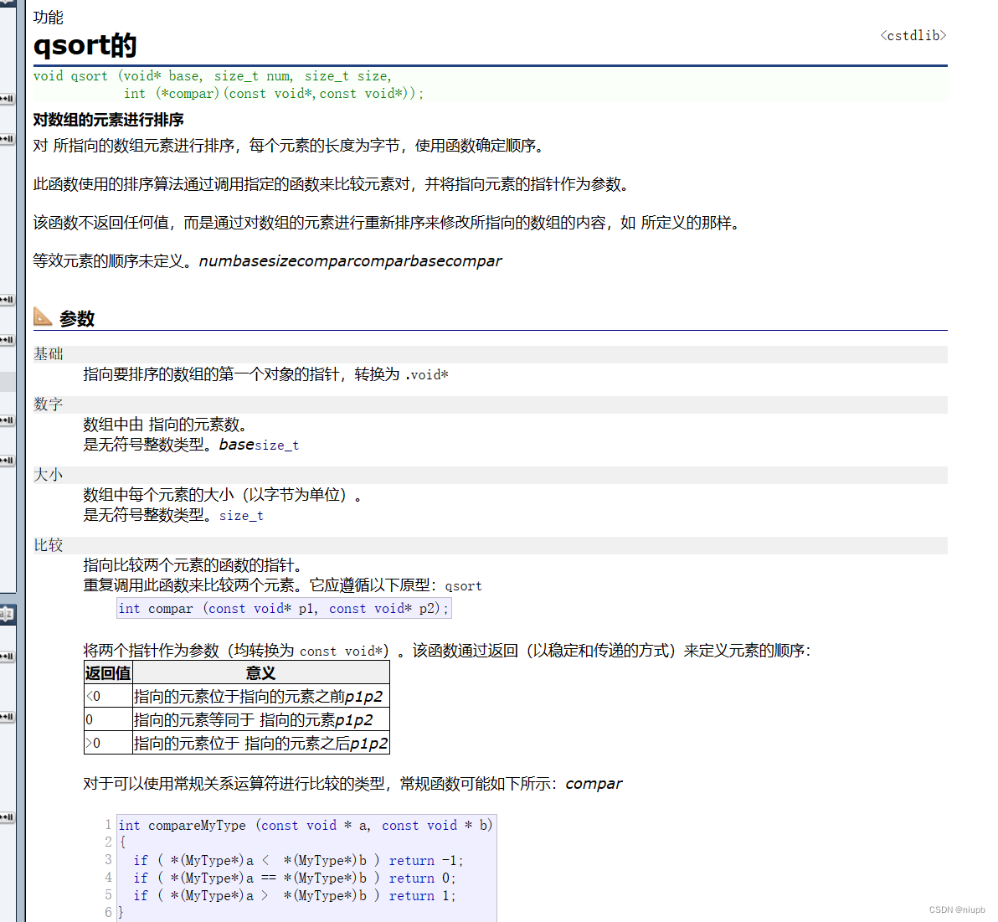This screenshot has height=922, width=998.
Task: Click the size_t link under 大小 section
Action: 240,515
